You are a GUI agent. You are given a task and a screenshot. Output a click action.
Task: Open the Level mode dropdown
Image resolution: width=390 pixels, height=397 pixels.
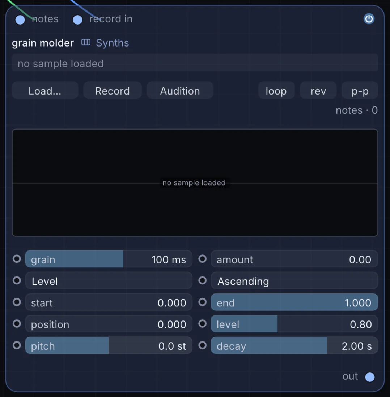coord(109,281)
